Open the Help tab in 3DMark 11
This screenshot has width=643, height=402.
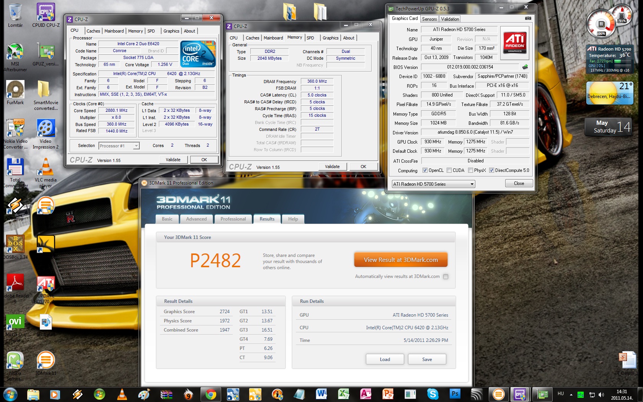click(x=293, y=219)
